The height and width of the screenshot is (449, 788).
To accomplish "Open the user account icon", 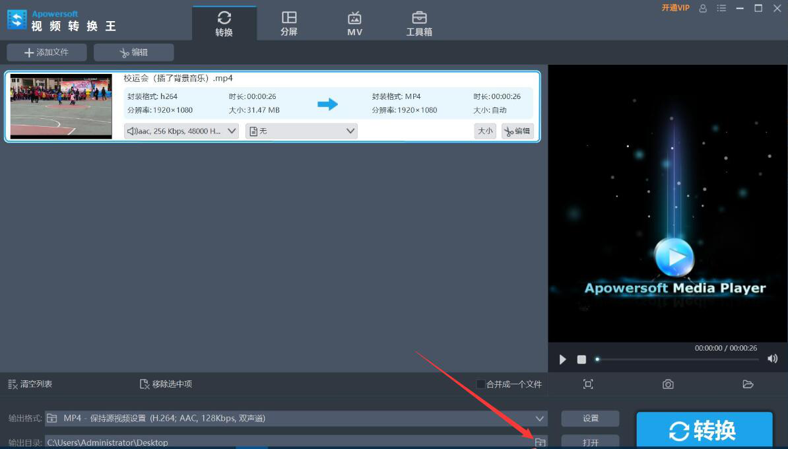I will click(703, 8).
